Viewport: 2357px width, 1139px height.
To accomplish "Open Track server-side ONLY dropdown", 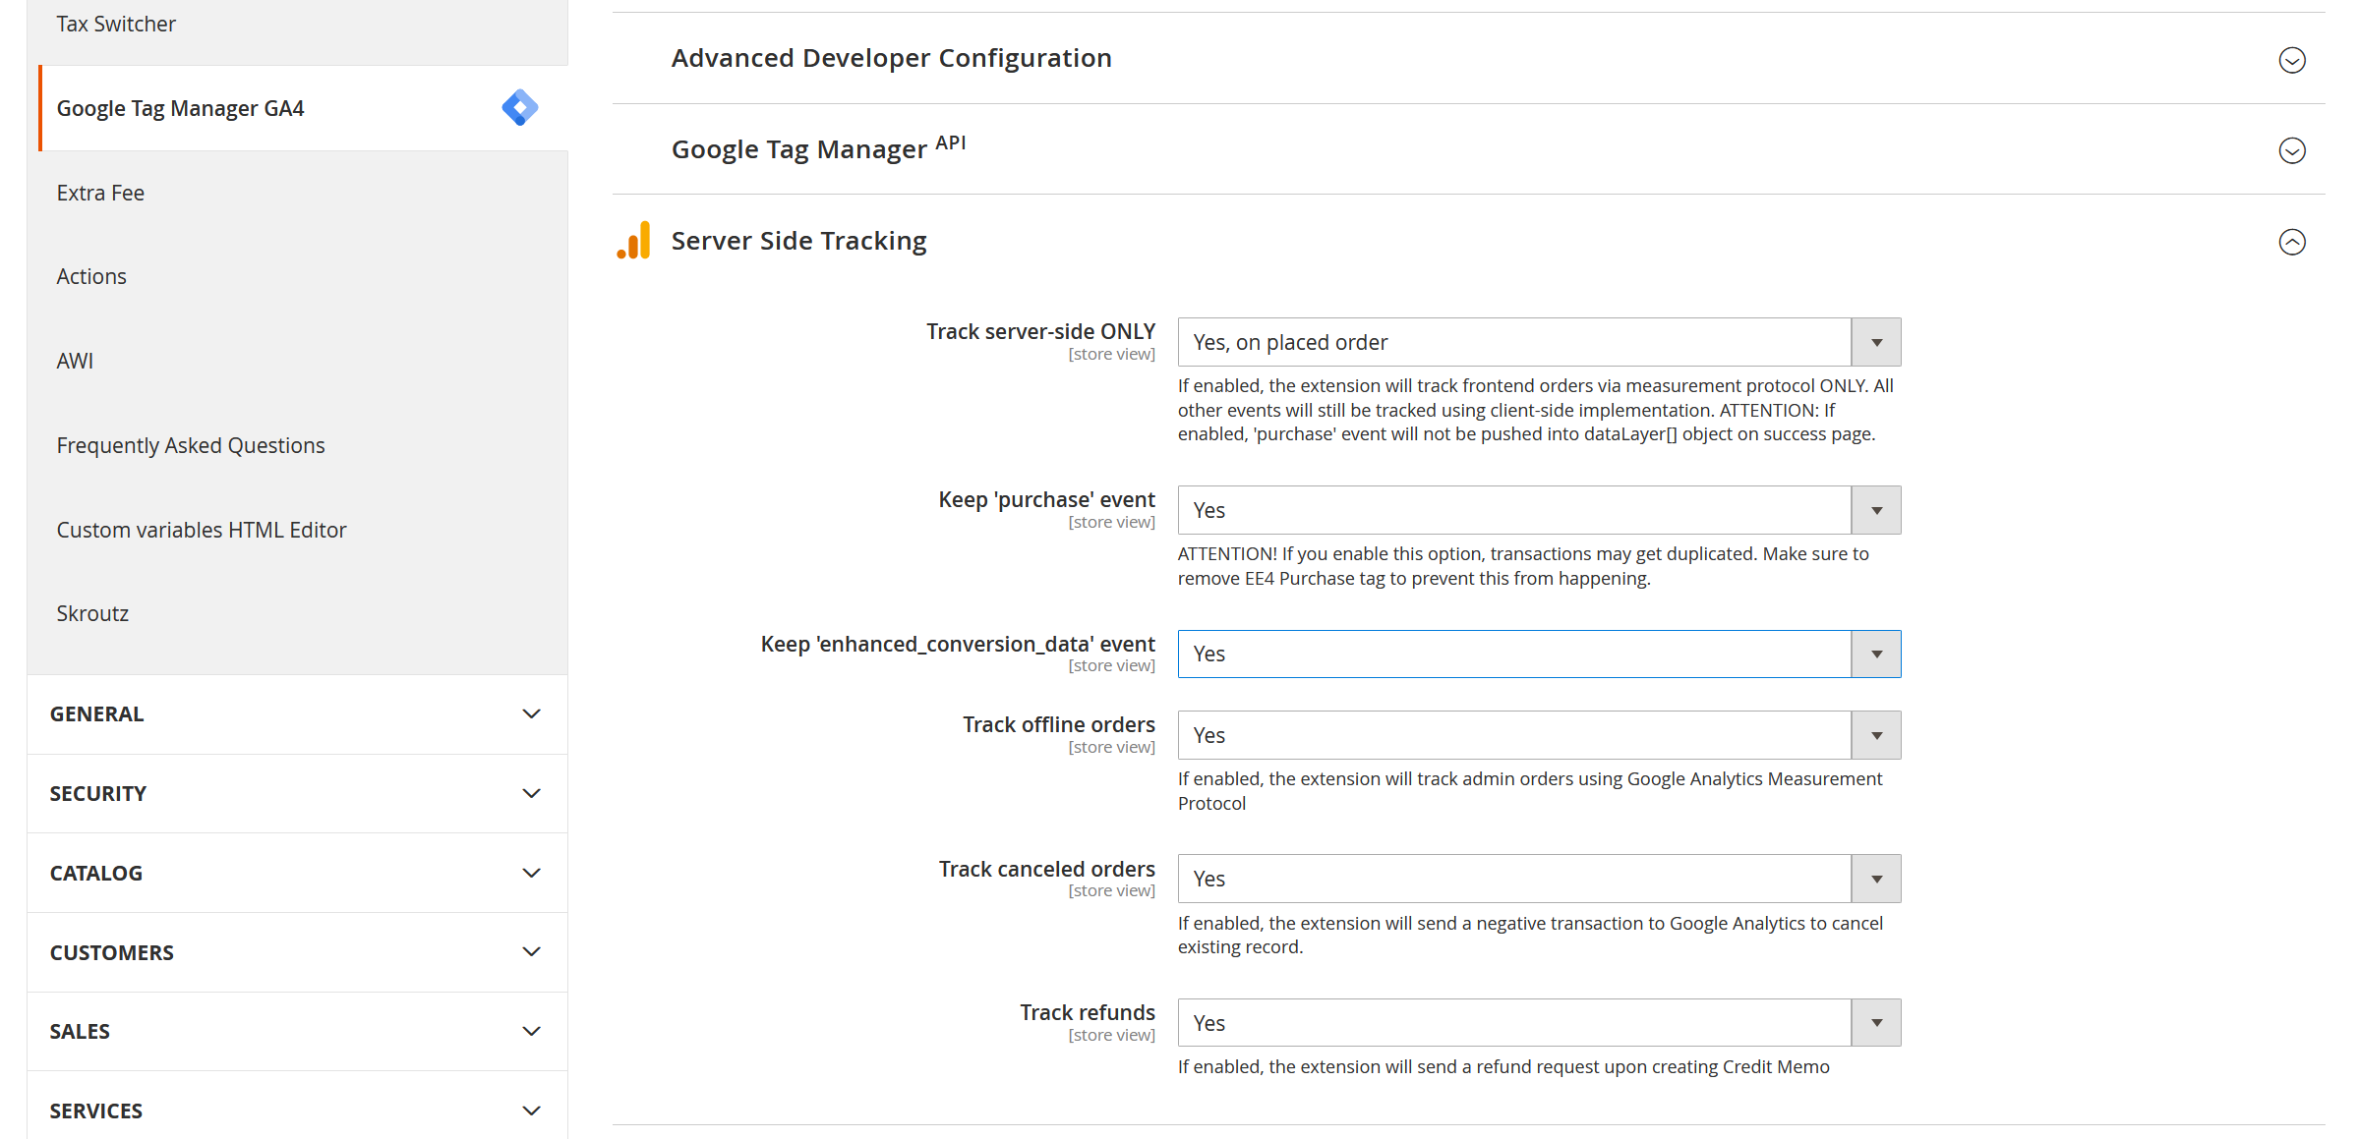I will 1539,342.
